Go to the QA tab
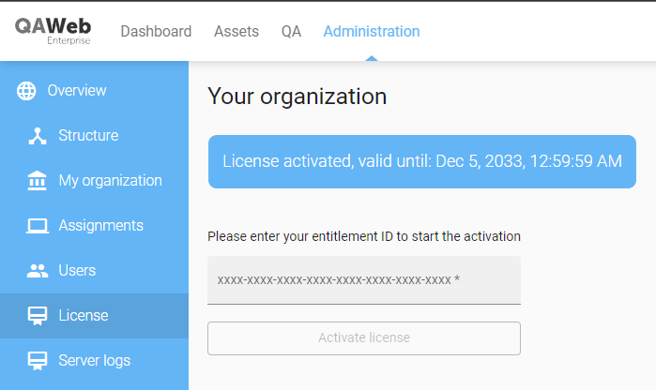The width and height of the screenshot is (656, 390). coord(291,31)
